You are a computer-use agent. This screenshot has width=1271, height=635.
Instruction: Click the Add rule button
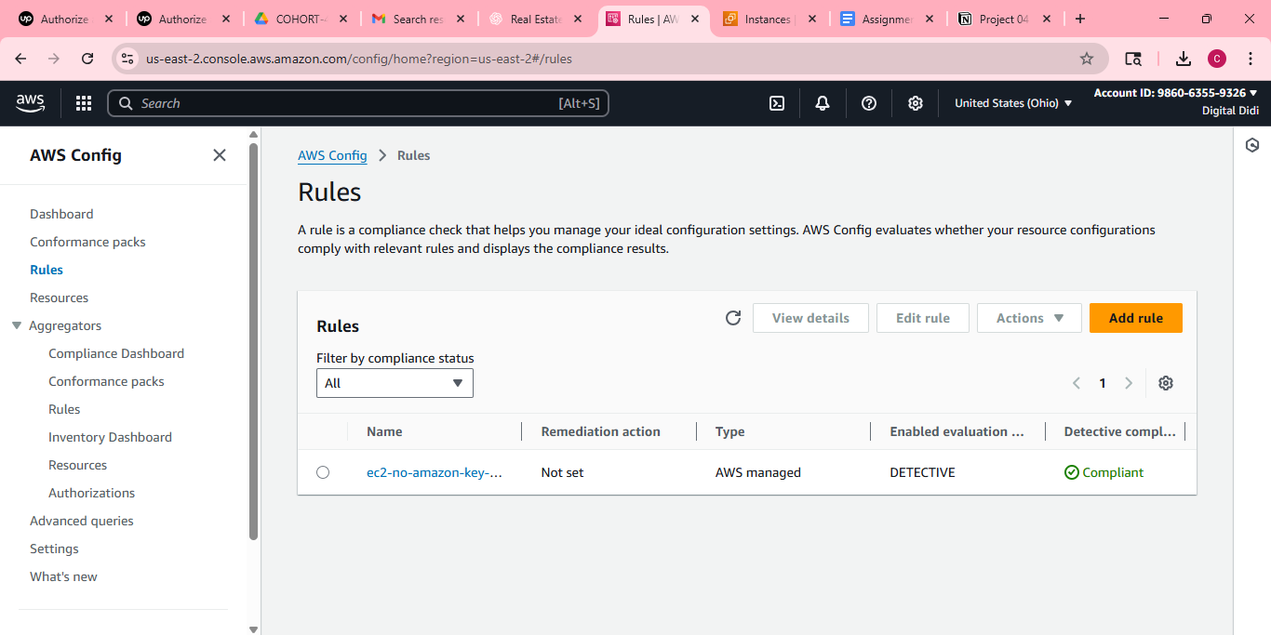[x=1136, y=318]
